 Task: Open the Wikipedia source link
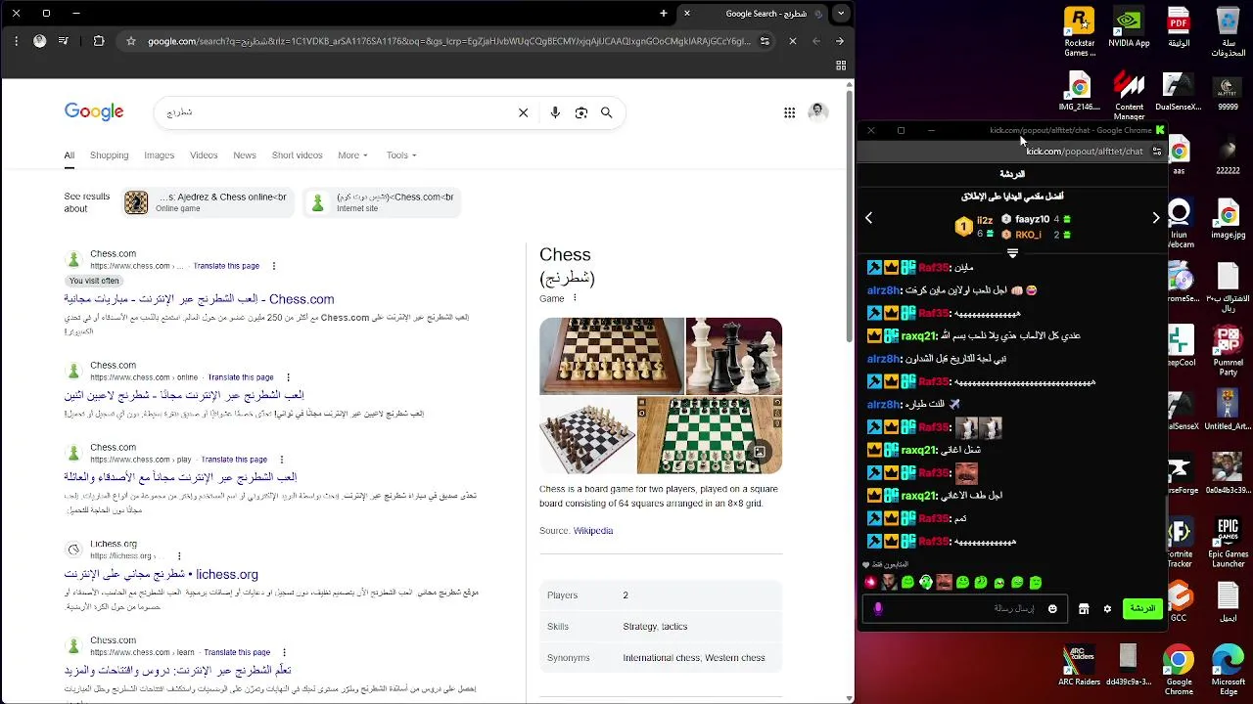click(x=593, y=531)
